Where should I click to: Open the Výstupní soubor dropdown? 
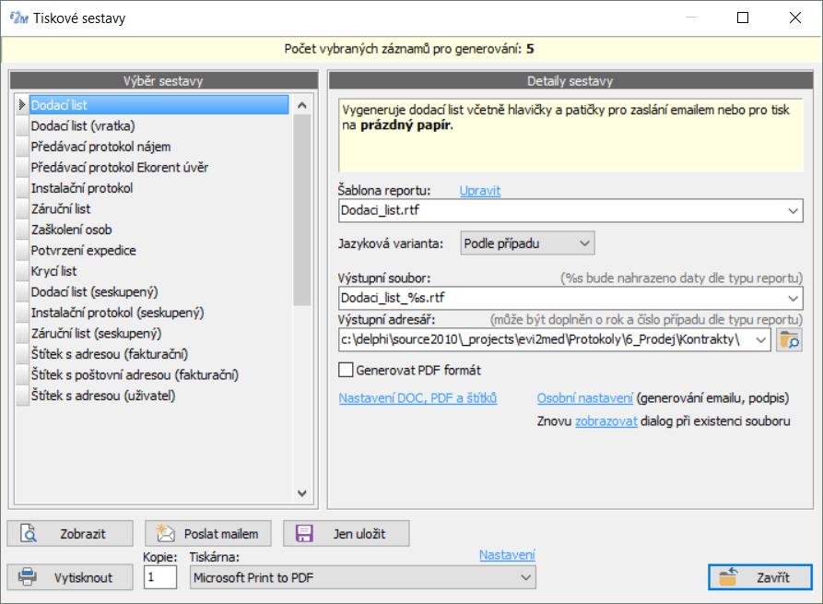coord(793,299)
